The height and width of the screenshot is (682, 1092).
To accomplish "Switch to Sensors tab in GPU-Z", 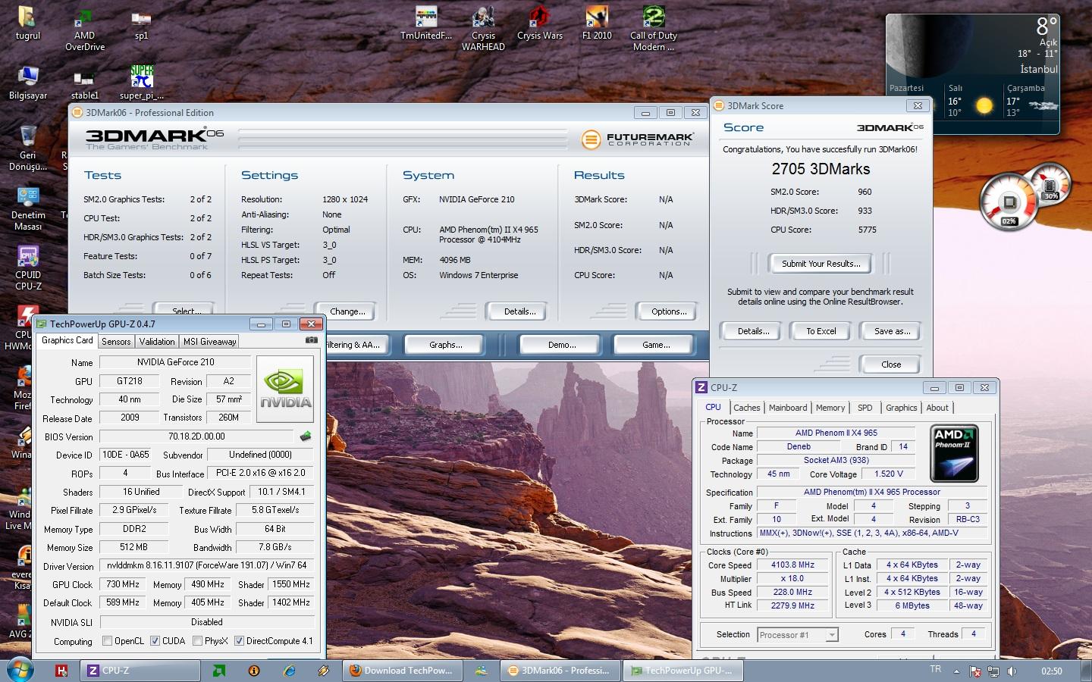I will point(116,342).
